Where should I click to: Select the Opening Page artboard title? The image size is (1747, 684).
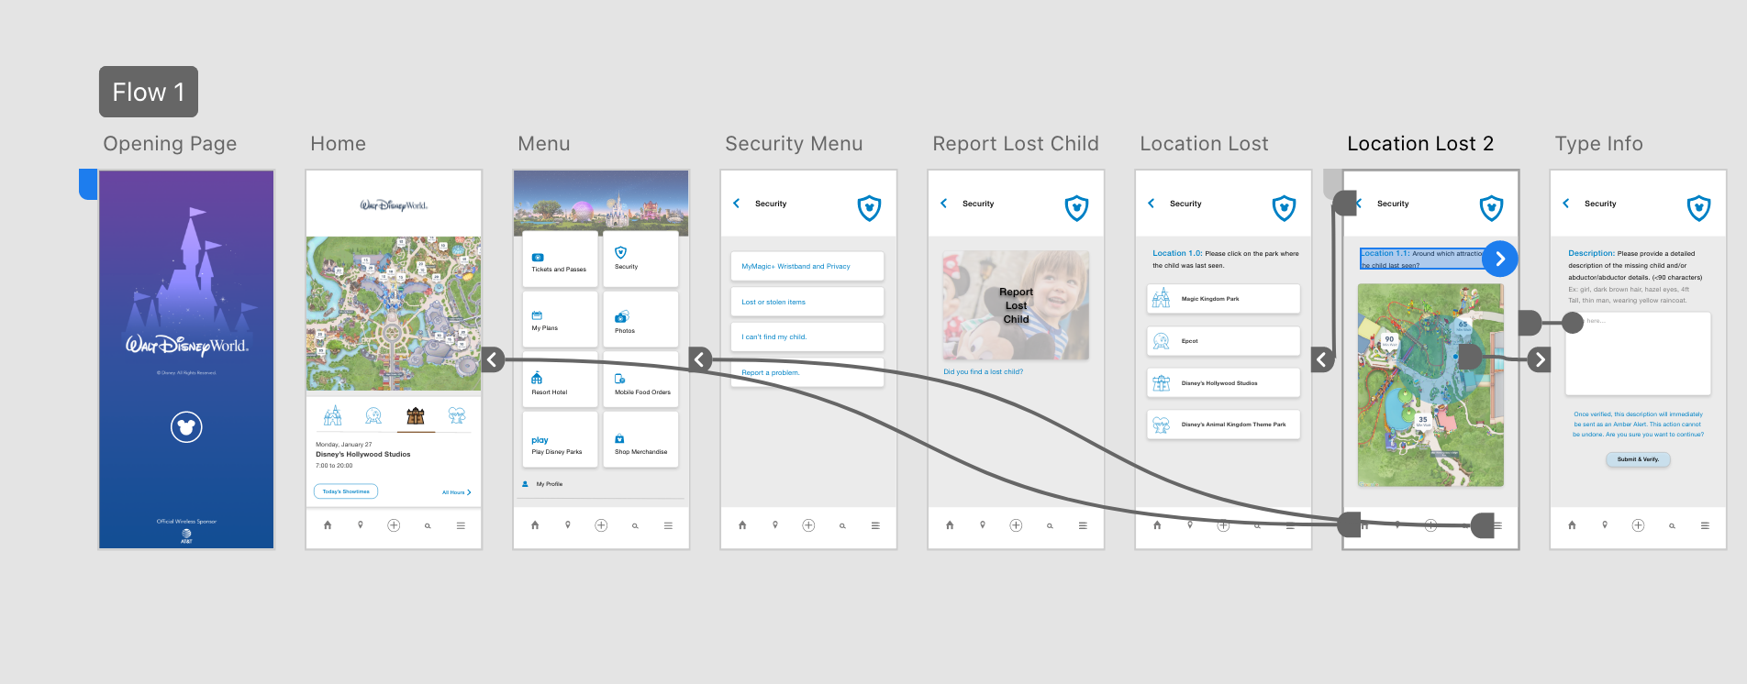[x=170, y=144]
